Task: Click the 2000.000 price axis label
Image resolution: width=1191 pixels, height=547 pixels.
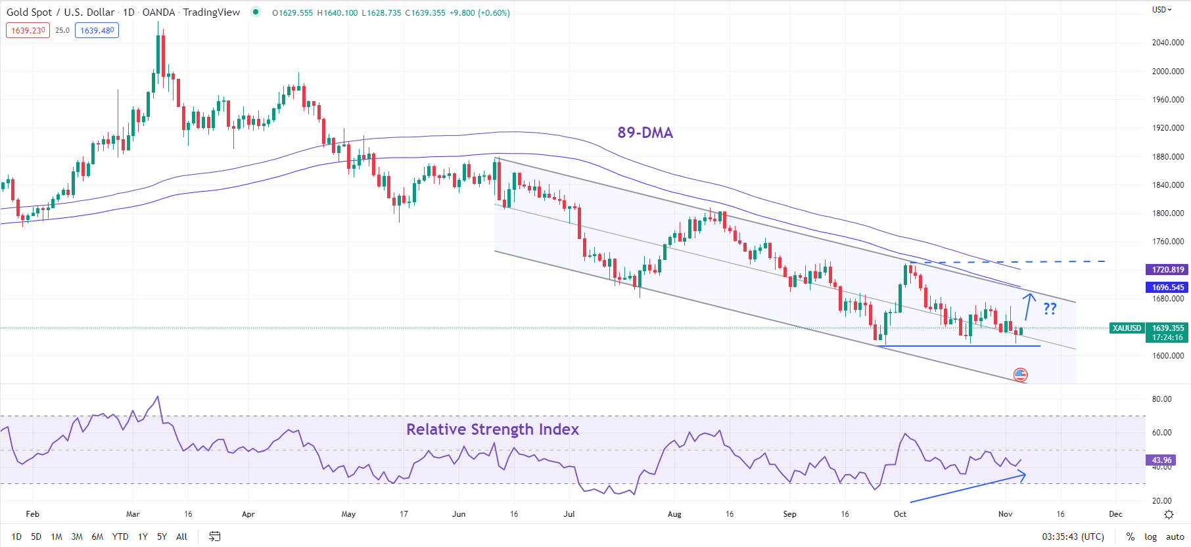Action: click(x=1168, y=71)
